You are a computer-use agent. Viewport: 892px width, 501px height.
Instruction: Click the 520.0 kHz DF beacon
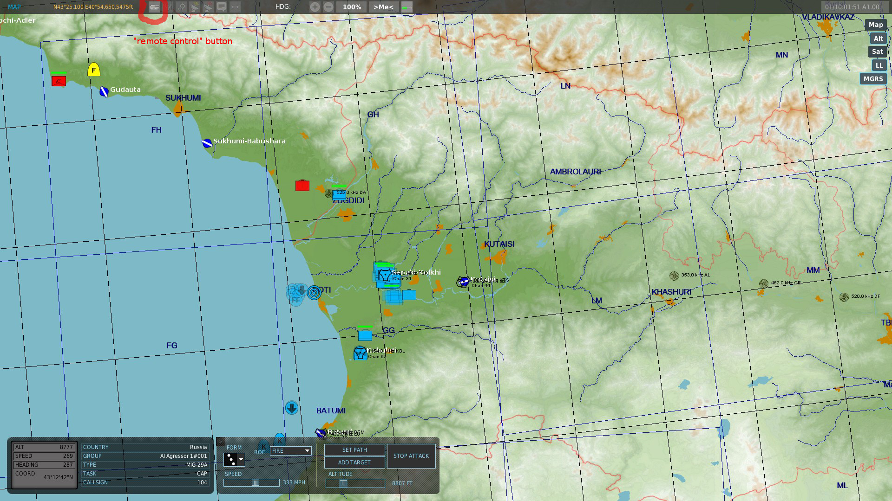pyautogui.click(x=844, y=297)
